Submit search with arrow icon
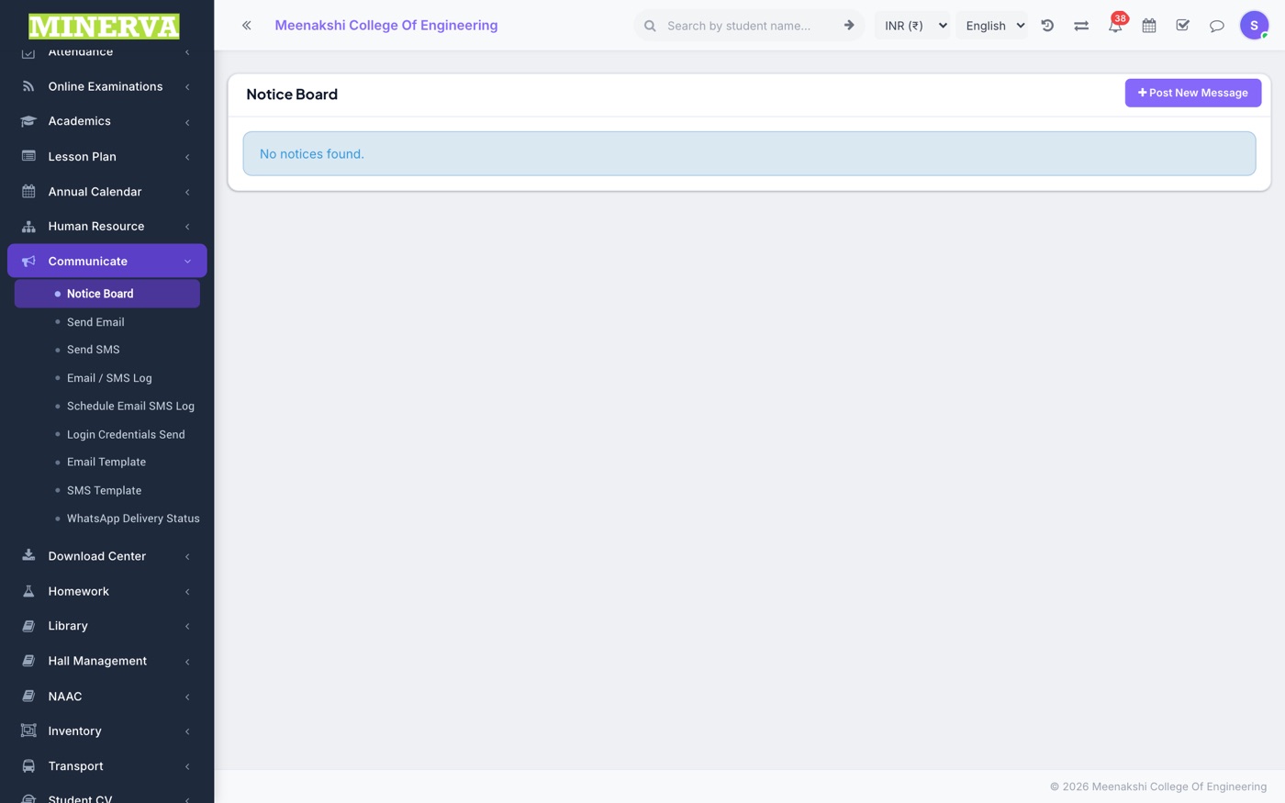The width and height of the screenshot is (1285, 803). (849, 26)
